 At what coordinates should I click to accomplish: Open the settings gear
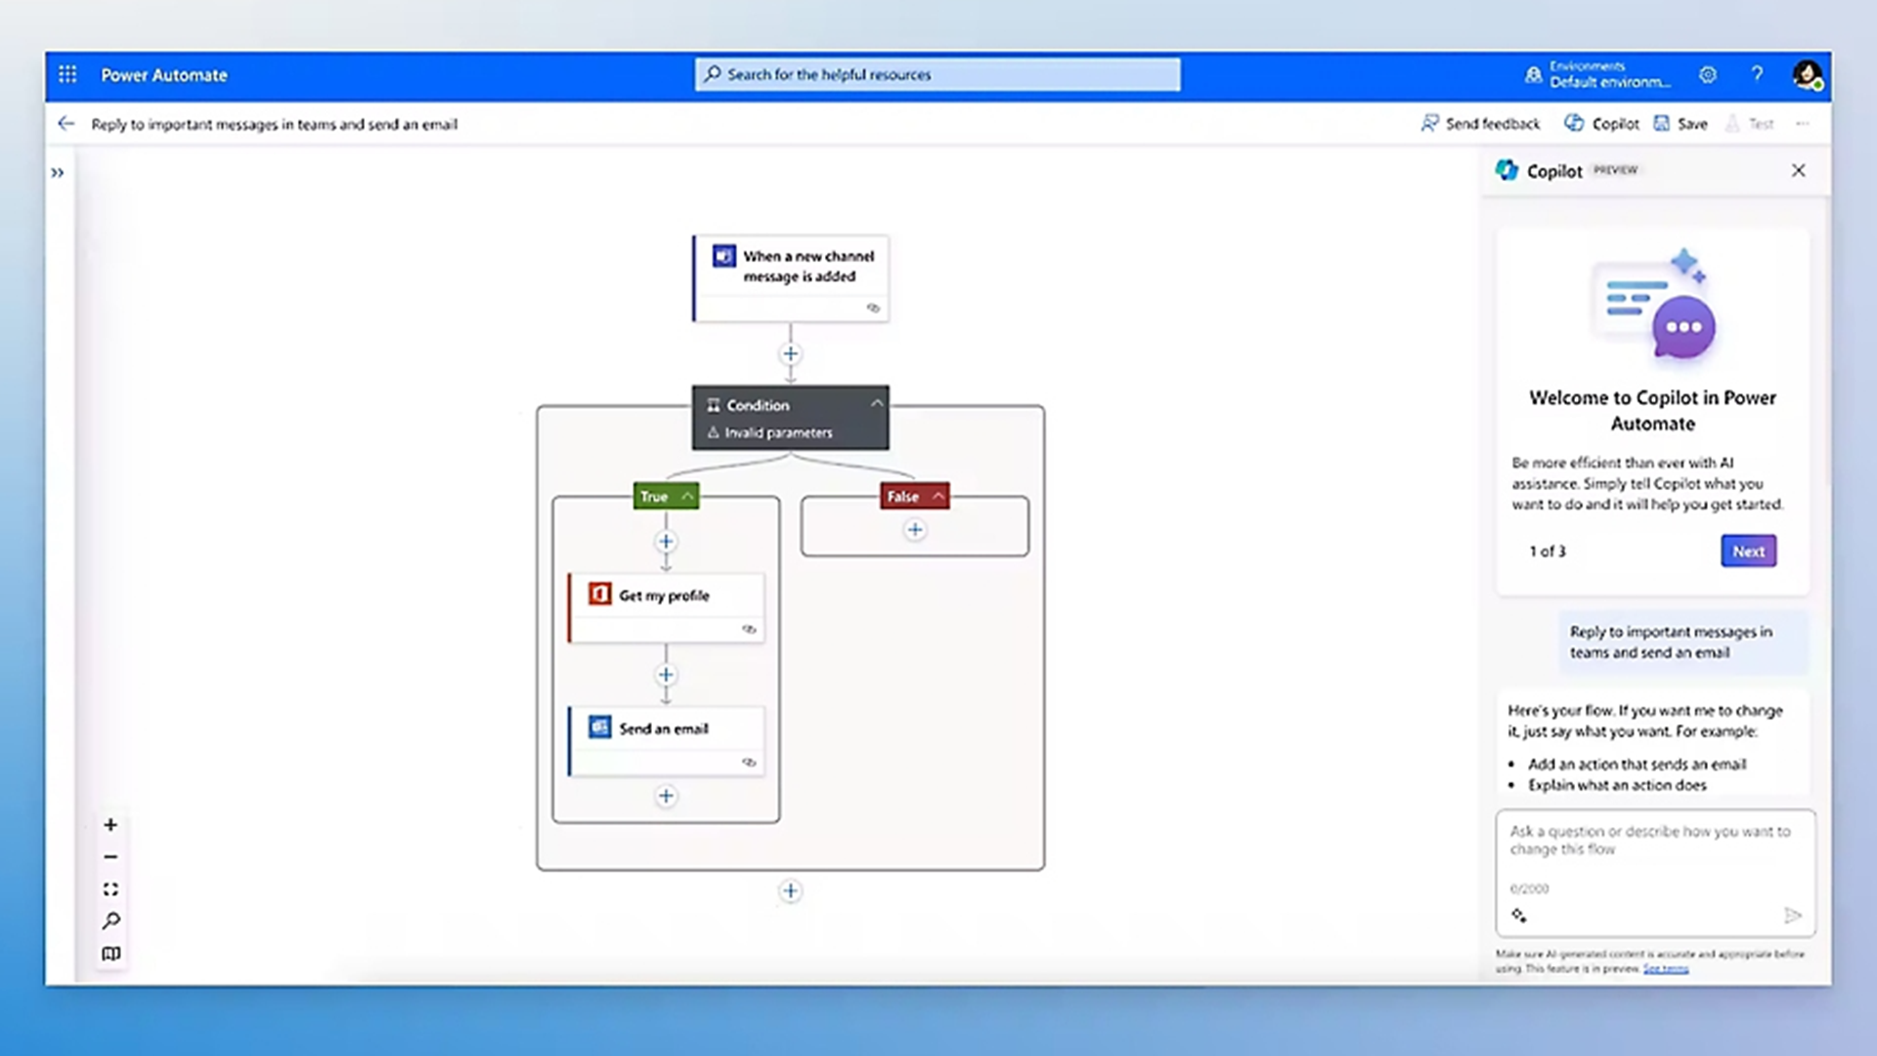tap(1708, 74)
